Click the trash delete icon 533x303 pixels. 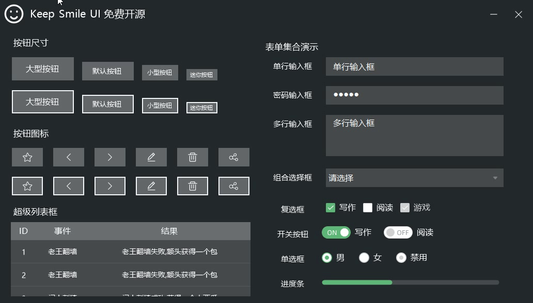coord(192,157)
